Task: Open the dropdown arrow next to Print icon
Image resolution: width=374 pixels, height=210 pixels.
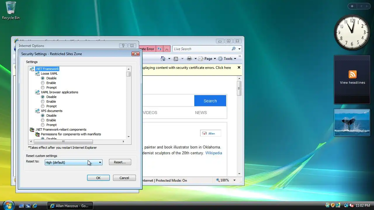Action: tap(195, 59)
